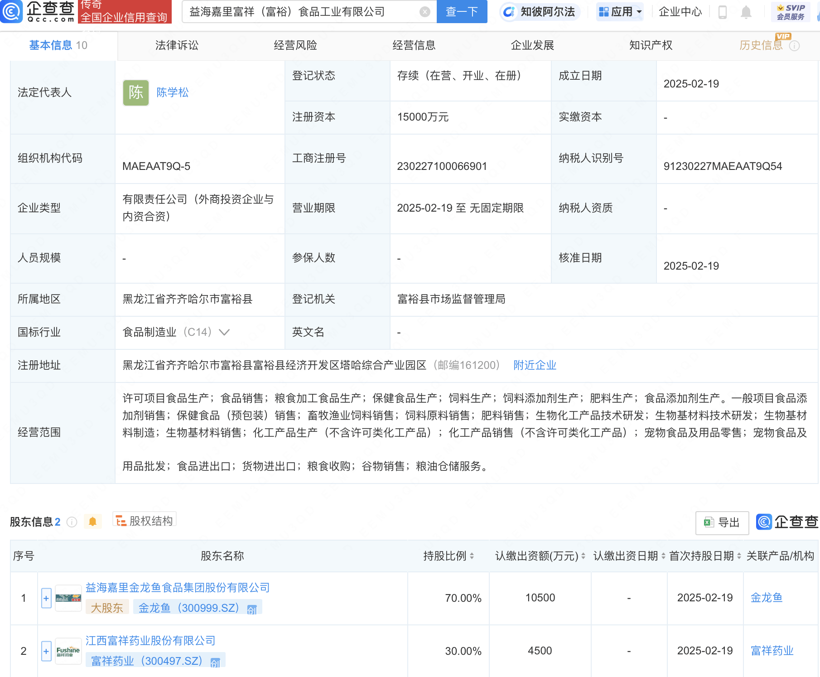Click the 金龙鱼 shareholder logo thumbnail

pyautogui.click(x=68, y=598)
